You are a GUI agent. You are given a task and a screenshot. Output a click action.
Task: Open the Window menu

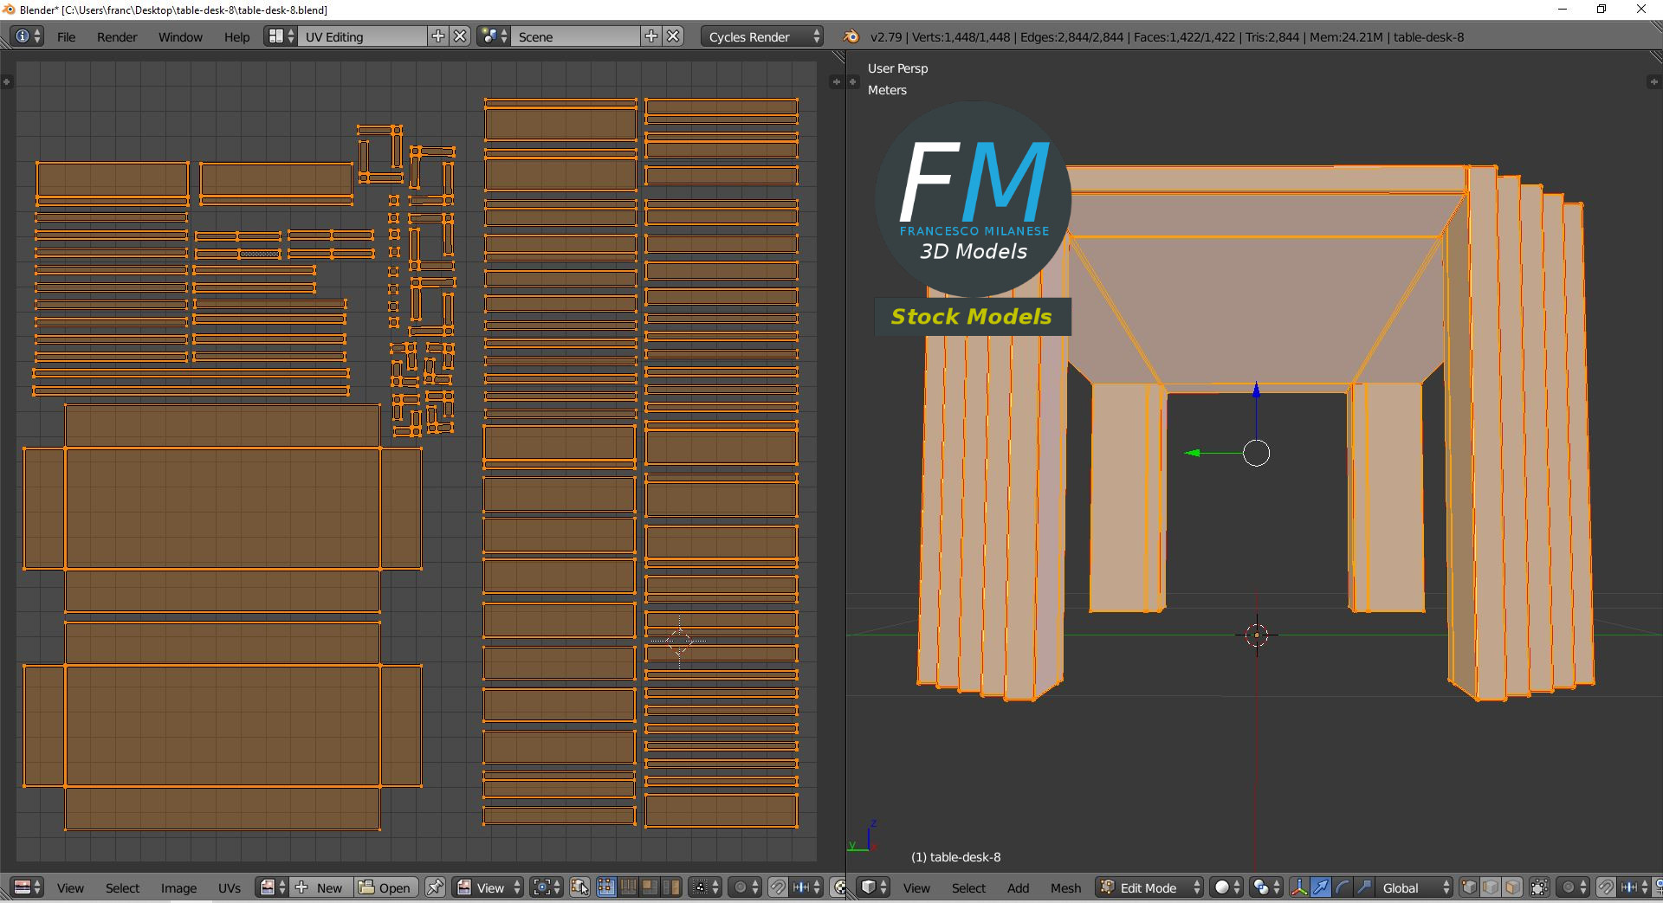(x=180, y=37)
